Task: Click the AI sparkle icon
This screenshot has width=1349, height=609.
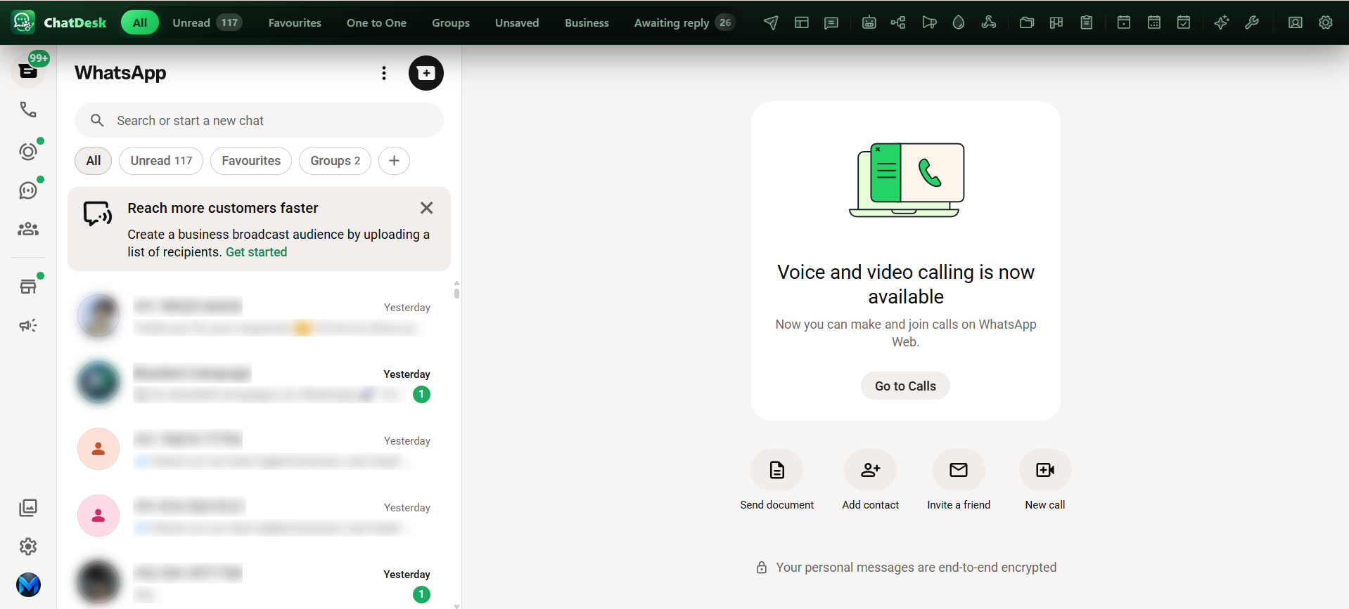Action: pos(1221,22)
